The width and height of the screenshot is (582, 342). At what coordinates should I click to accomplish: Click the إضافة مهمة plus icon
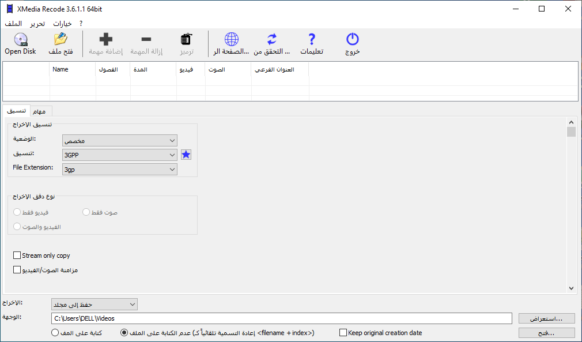click(x=106, y=39)
